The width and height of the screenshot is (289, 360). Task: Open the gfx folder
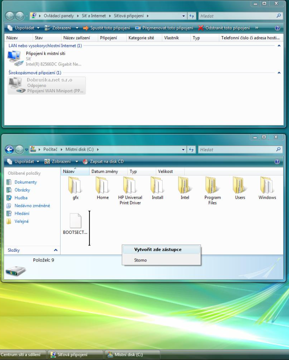[75, 185]
